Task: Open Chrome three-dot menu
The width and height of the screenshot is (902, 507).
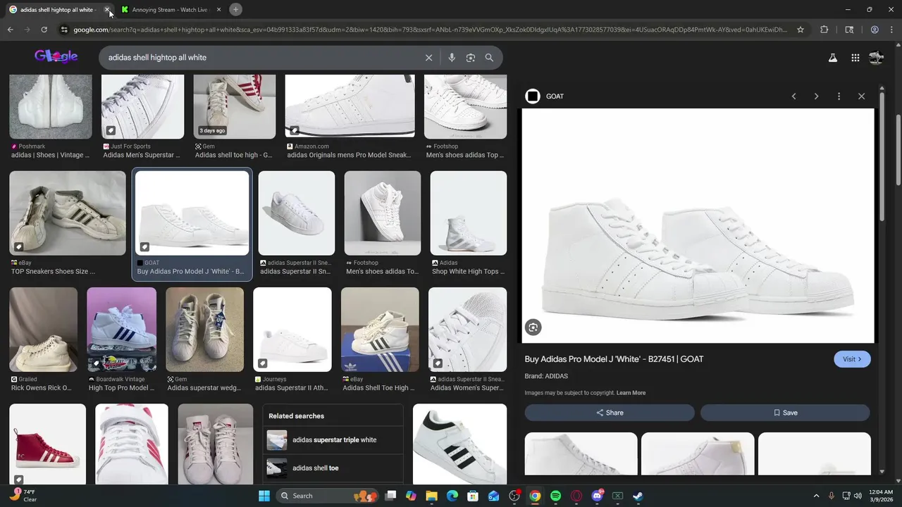Action: point(892,30)
